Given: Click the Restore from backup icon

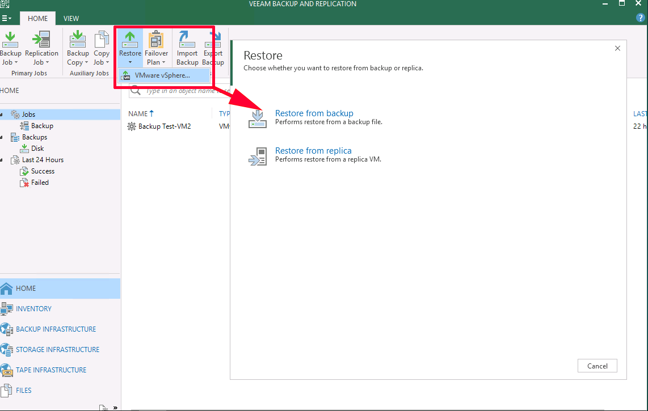Looking at the screenshot, I should click(258, 118).
